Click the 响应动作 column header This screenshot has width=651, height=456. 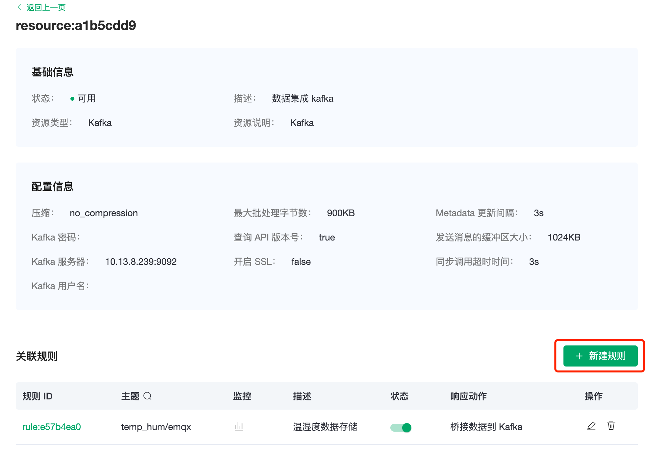pos(468,396)
